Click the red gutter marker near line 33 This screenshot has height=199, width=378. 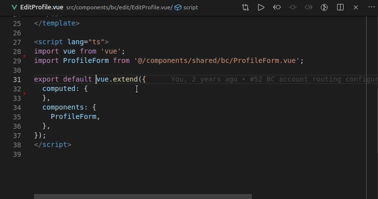25,93
